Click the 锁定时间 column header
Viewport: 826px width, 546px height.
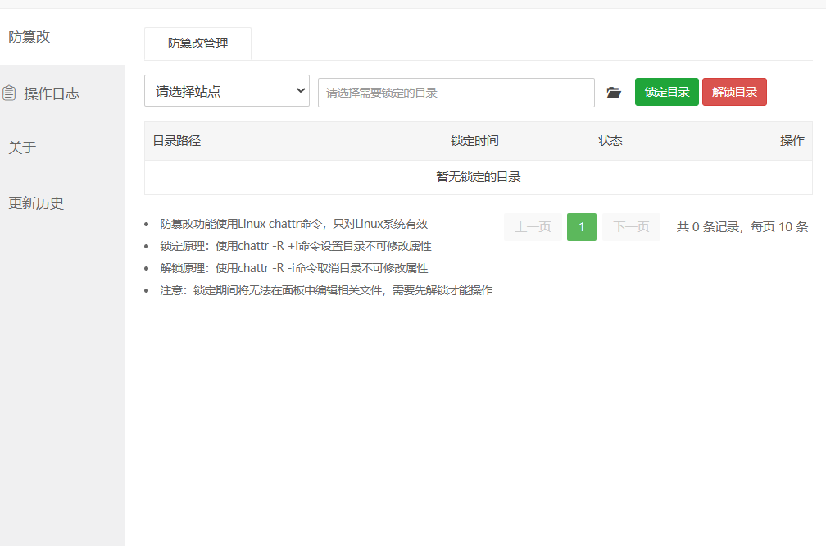coord(474,141)
